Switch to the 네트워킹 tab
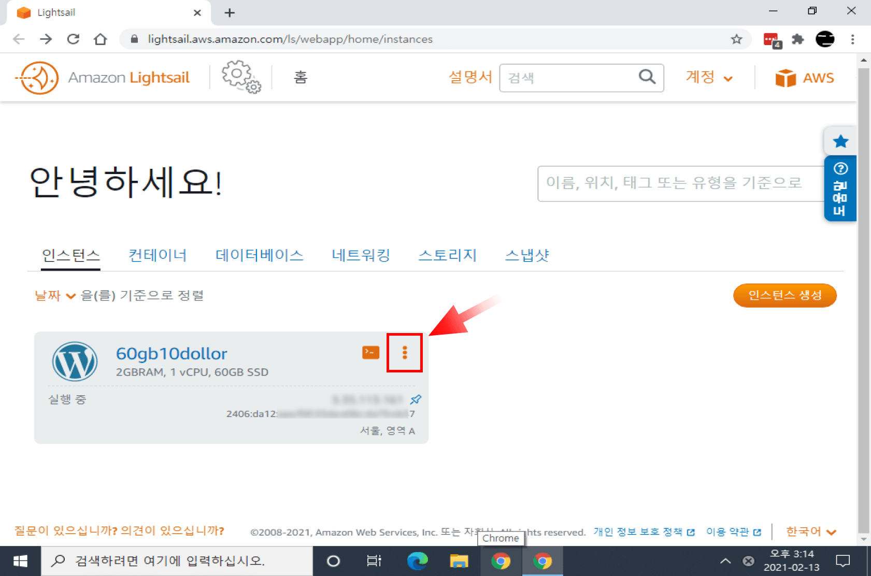The image size is (871, 576). pos(361,255)
